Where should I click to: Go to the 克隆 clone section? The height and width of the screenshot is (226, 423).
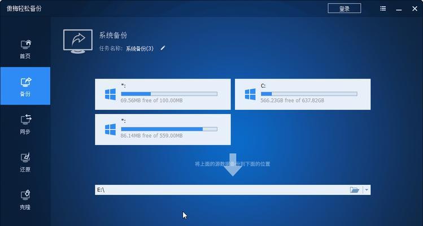pos(25,200)
